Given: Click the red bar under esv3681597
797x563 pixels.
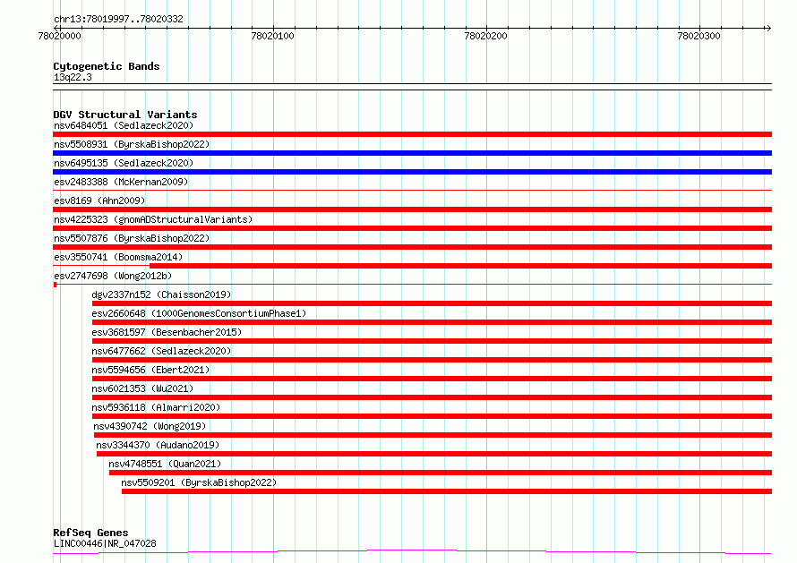Looking at the screenshot, I should 432,341.
